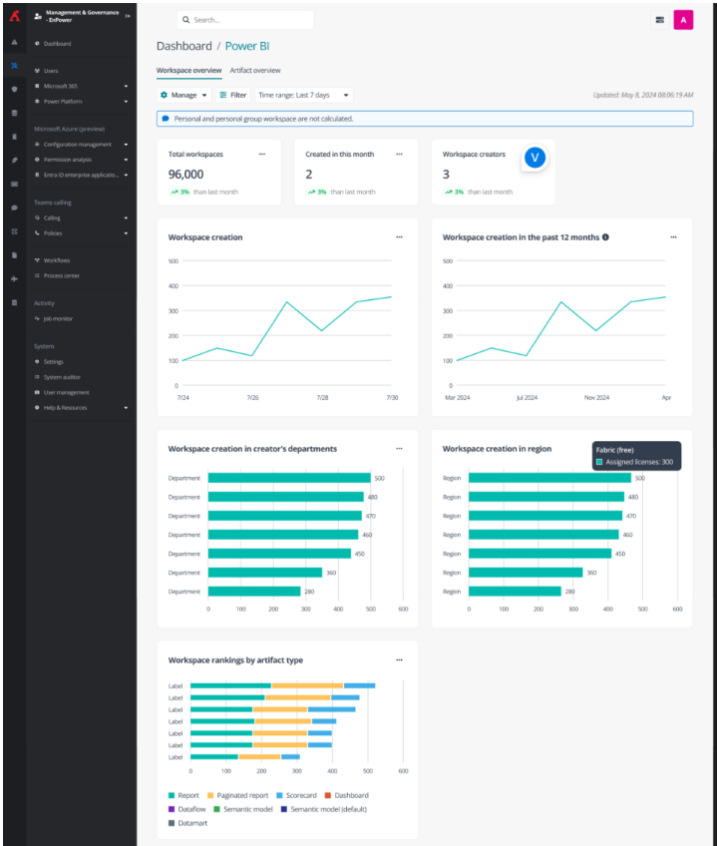Expand Help & Resources menu
The width and height of the screenshot is (717, 846).
click(x=82, y=408)
